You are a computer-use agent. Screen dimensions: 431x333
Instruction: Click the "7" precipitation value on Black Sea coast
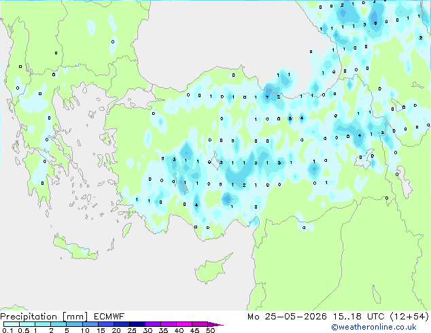point(267,97)
